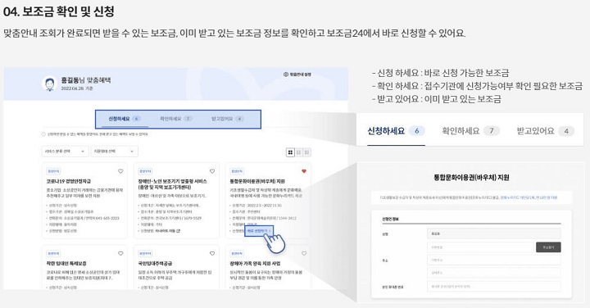Click the dark 주소찾기 button

548,247
